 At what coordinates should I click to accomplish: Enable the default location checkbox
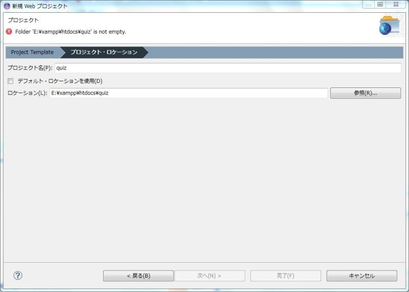[x=10, y=81]
